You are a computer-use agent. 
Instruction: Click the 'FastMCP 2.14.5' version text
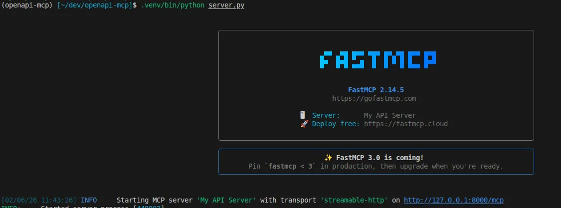tap(375, 90)
